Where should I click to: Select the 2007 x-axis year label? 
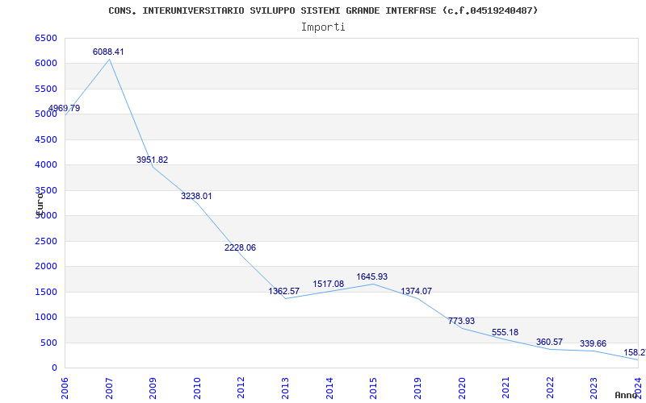pyautogui.click(x=109, y=388)
